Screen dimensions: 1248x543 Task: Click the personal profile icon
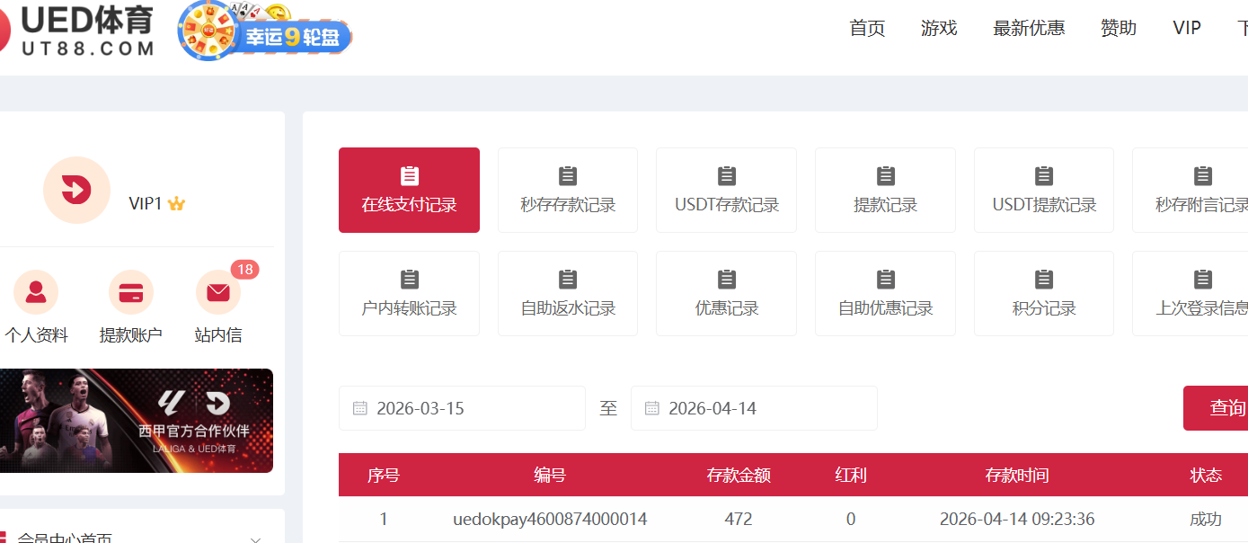[36, 292]
